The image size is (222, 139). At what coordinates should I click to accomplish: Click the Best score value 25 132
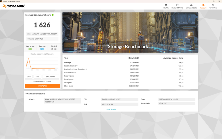(54, 49)
